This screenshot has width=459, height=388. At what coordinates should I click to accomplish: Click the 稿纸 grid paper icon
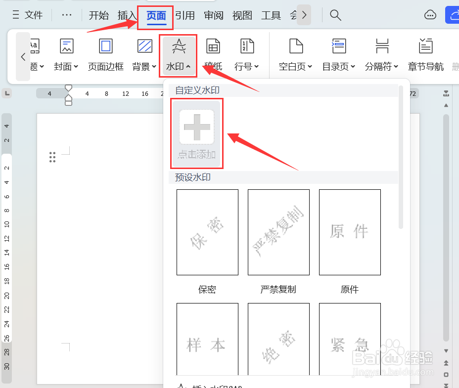coord(213,47)
